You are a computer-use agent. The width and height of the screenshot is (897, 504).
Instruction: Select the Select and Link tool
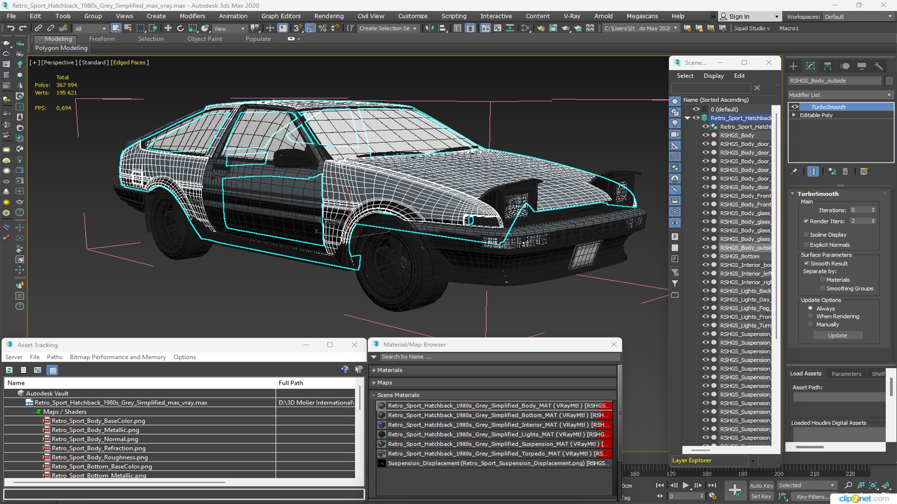point(38,28)
